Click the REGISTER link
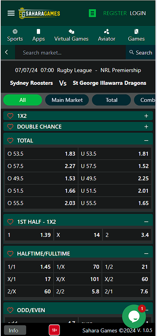157x336 pixels. 115,13
